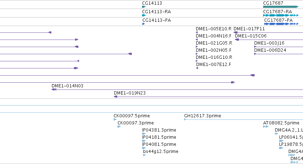Select the GH12617.3prime feature line
The height and width of the screenshot is (164, 303).
[244, 119]
